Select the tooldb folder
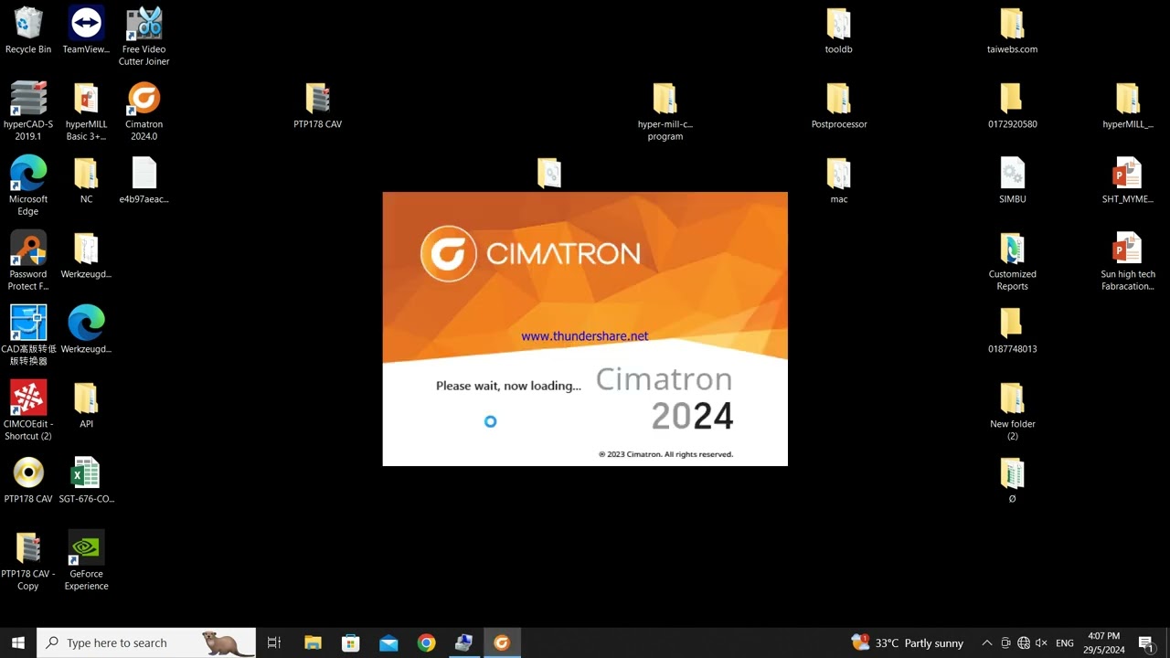This screenshot has width=1170, height=658. pos(838,30)
